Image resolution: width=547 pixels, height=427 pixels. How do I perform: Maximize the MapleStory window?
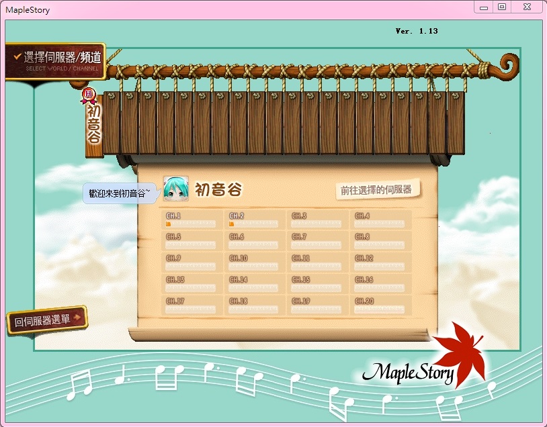tap(502, 7)
